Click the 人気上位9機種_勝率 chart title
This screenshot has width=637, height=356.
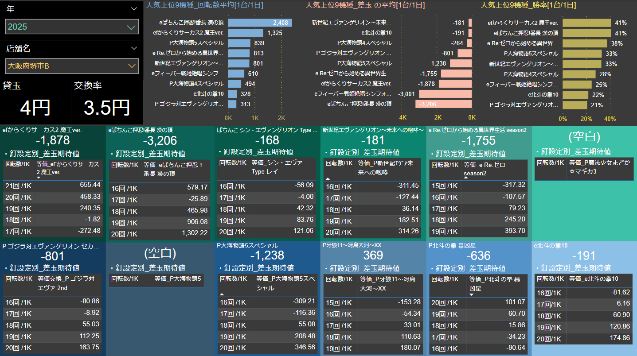click(528, 5)
